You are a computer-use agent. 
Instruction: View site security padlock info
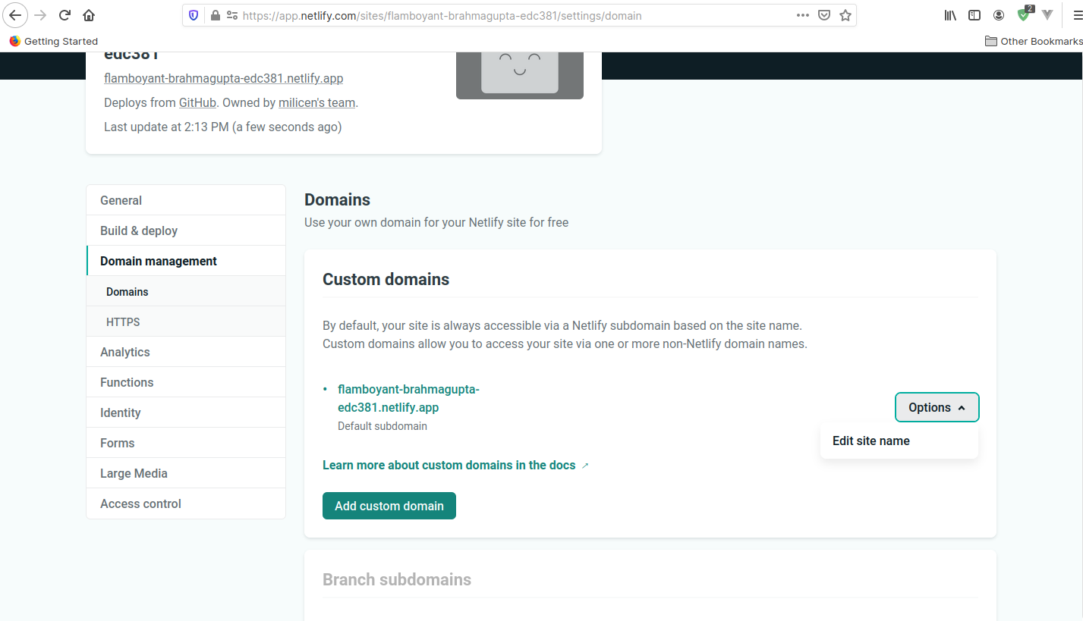click(215, 15)
